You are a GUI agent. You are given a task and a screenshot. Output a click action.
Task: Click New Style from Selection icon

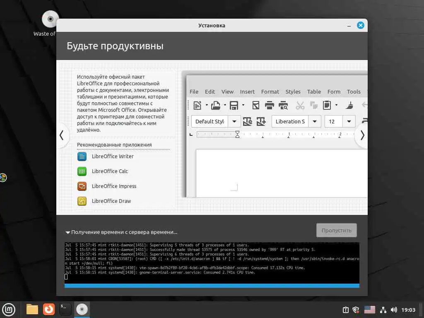point(261,121)
